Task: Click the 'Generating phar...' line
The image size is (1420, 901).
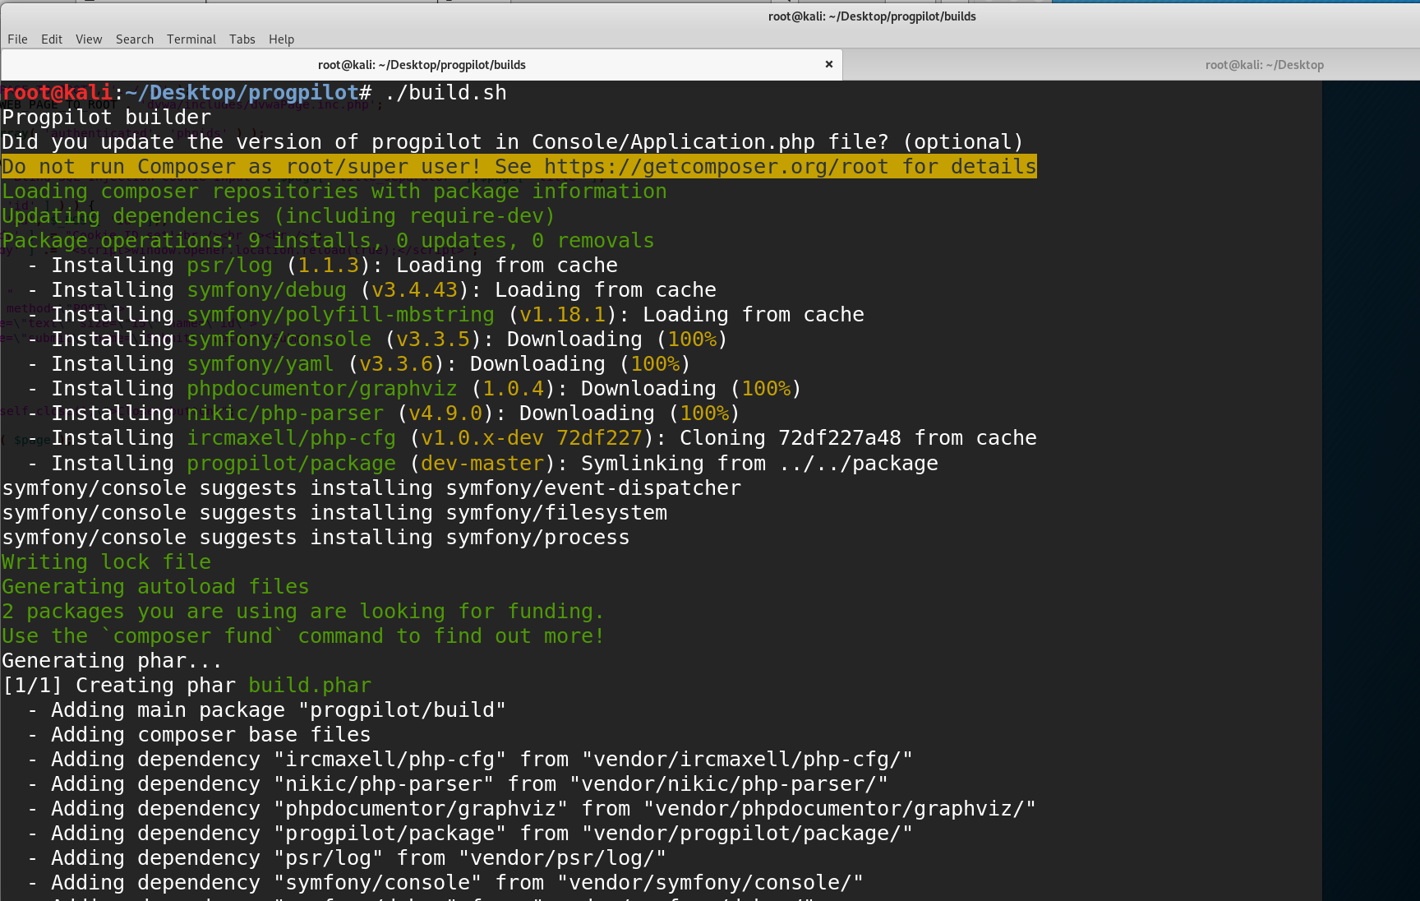Action: [113, 661]
